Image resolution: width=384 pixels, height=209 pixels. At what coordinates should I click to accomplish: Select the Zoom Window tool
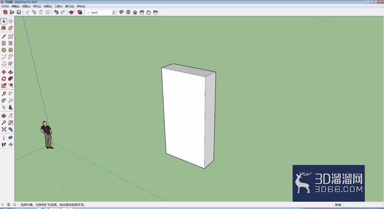point(10,122)
